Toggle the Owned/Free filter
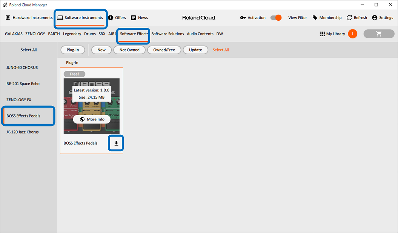The image size is (398, 233). 164,50
